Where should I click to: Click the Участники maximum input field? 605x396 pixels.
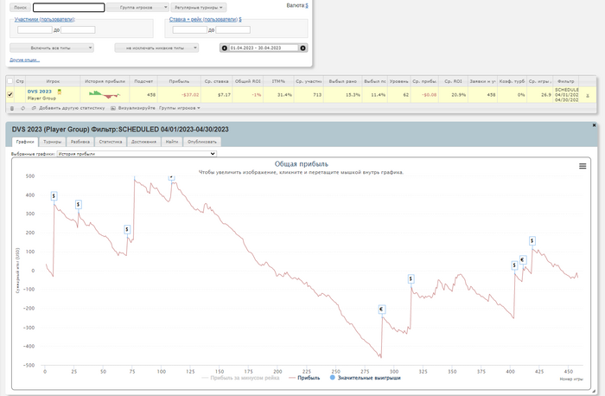click(x=78, y=29)
